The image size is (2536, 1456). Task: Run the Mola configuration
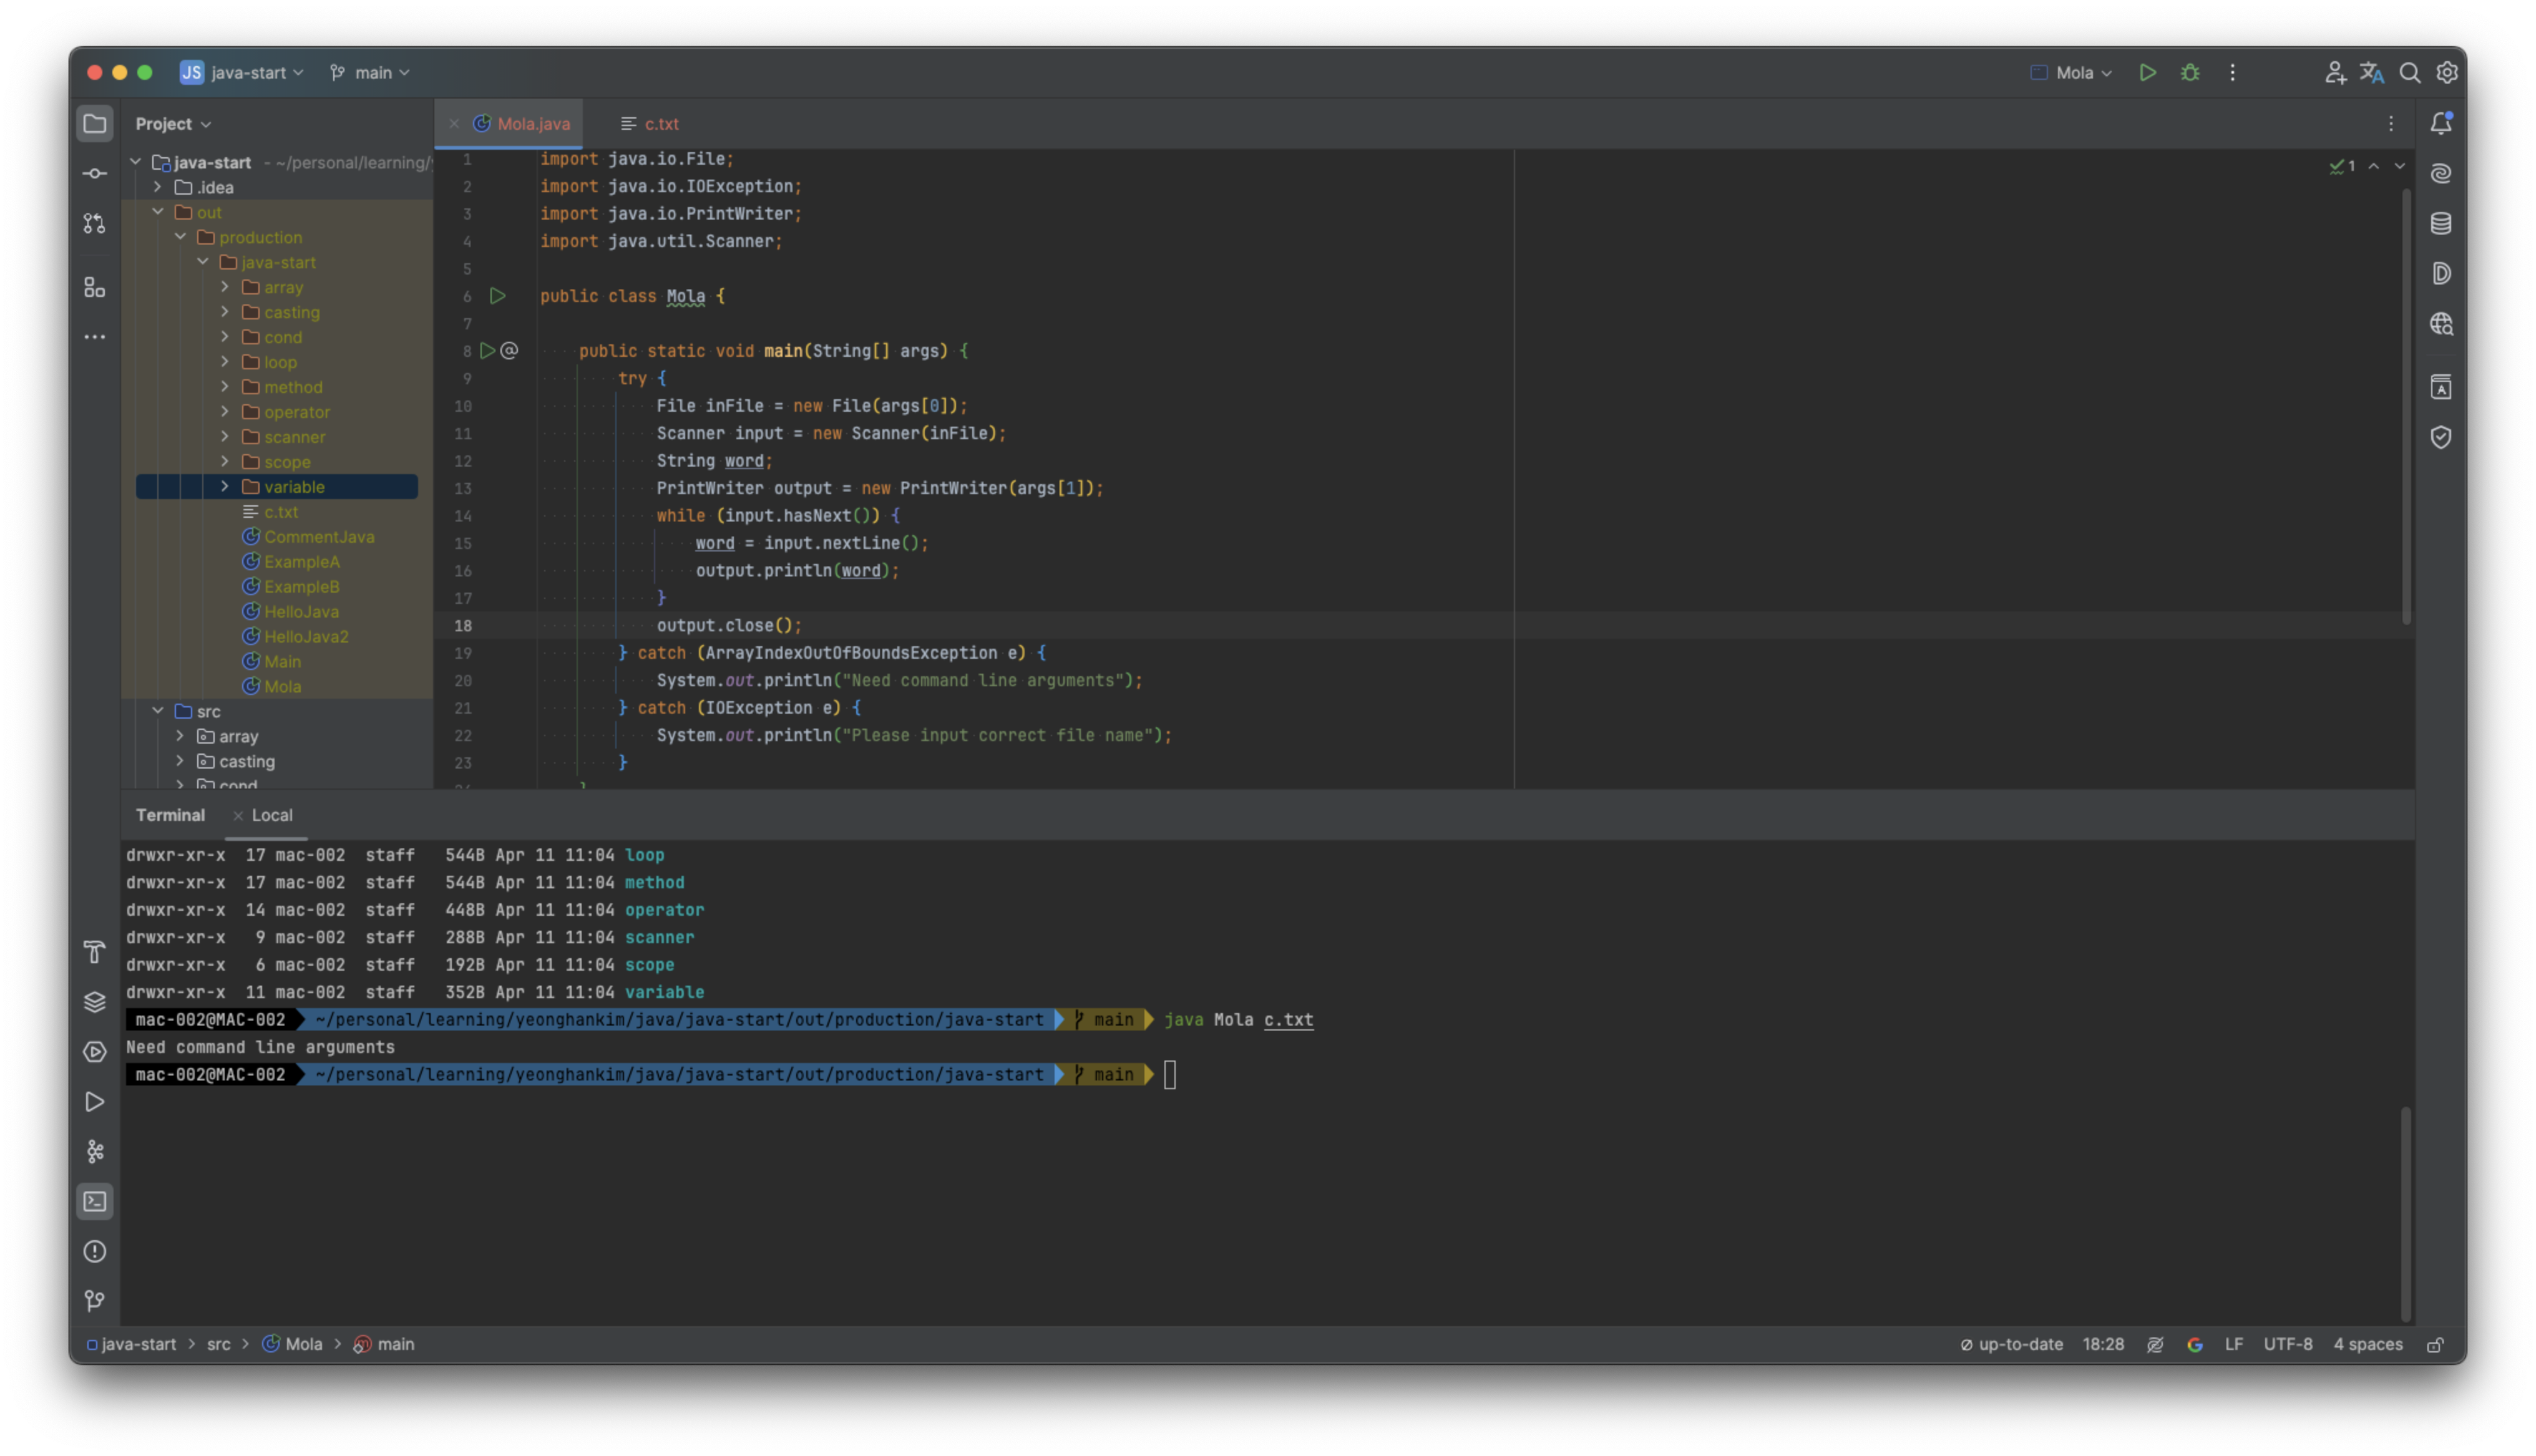(x=2147, y=73)
